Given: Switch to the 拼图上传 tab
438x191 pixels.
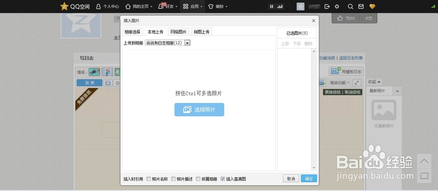Looking at the screenshot, I should [201, 32].
